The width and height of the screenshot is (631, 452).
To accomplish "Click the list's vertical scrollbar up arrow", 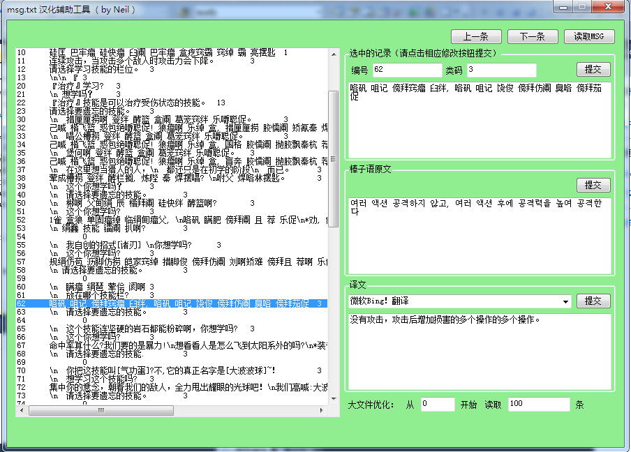I will 333,54.
